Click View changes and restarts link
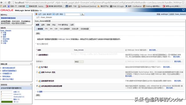The height and width of the screenshot is (105, 186). tap(8, 18)
